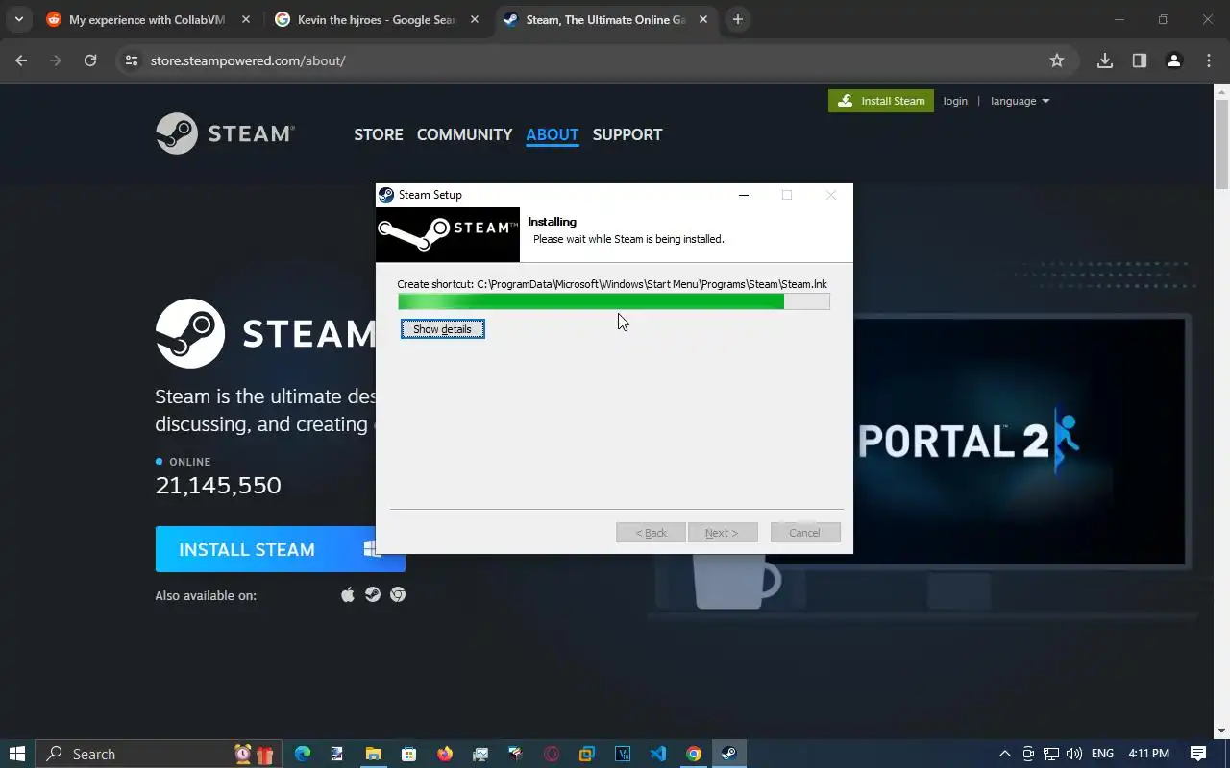
Task: Close the Steam browser tab
Action: point(704,19)
